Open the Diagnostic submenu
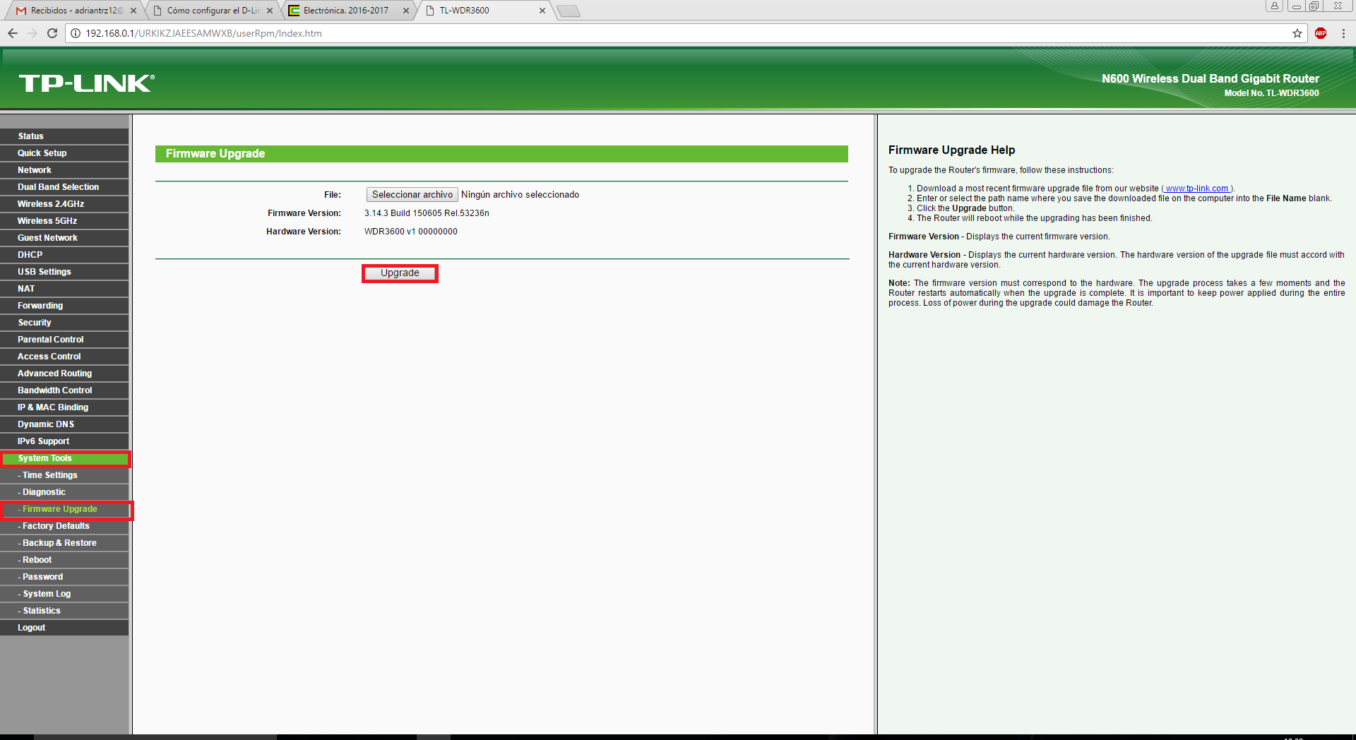 tap(64, 492)
